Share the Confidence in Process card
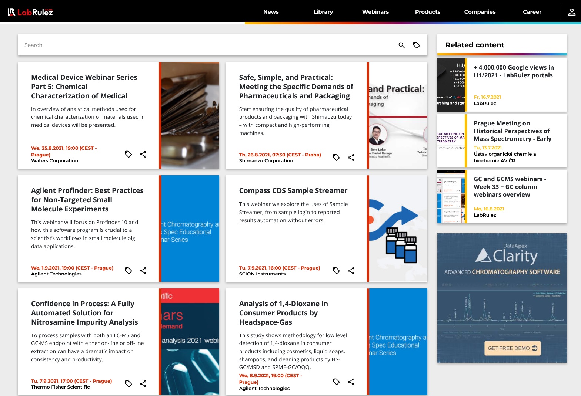 tap(143, 384)
